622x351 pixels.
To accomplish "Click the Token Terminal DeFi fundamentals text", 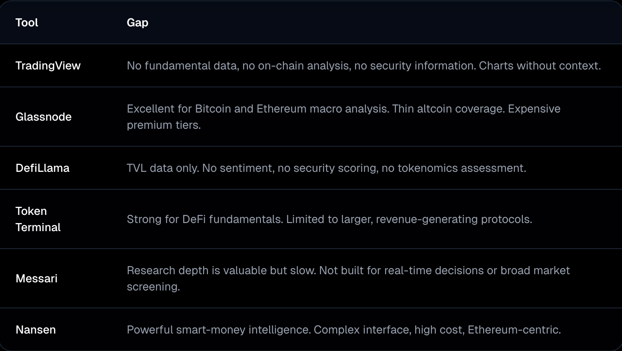I will 205,219.
